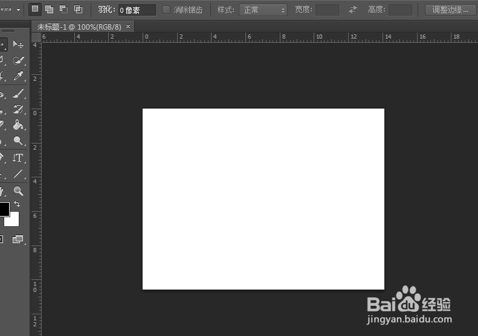Click the 调整边缘 button
The width and height of the screenshot is (478, 336).
pyautogui.click(x=450, y=10)
